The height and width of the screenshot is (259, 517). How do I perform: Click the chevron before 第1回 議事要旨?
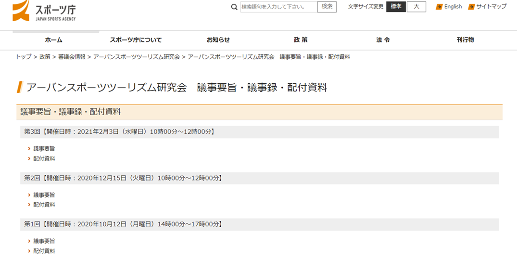point(29,241)
